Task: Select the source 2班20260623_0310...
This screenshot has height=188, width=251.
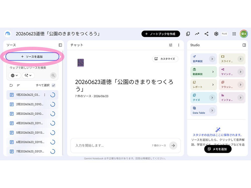Action: point(32,104)
